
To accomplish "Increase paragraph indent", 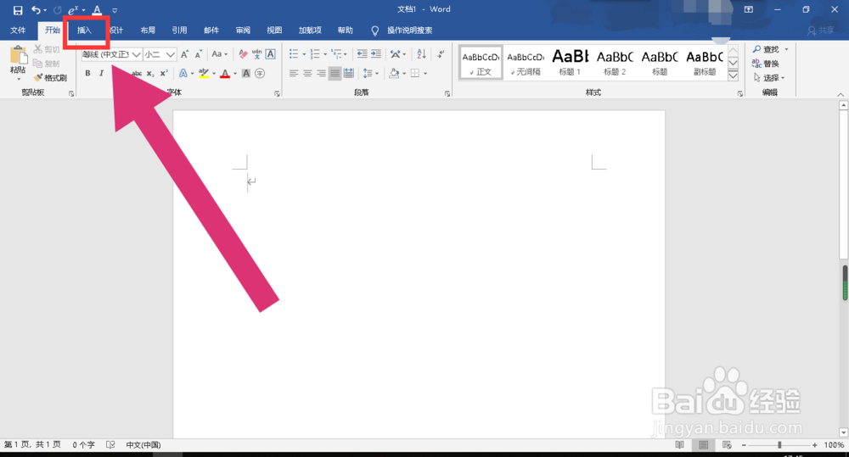I will [376, 54].
